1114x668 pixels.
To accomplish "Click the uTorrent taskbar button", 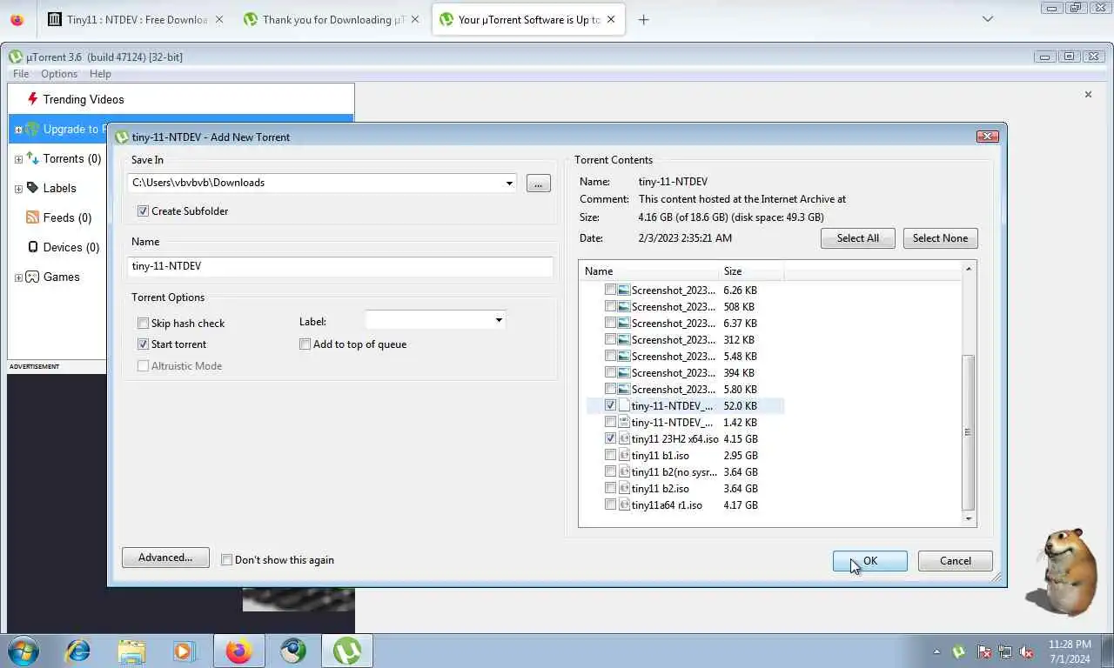I will tap(347, 651).
